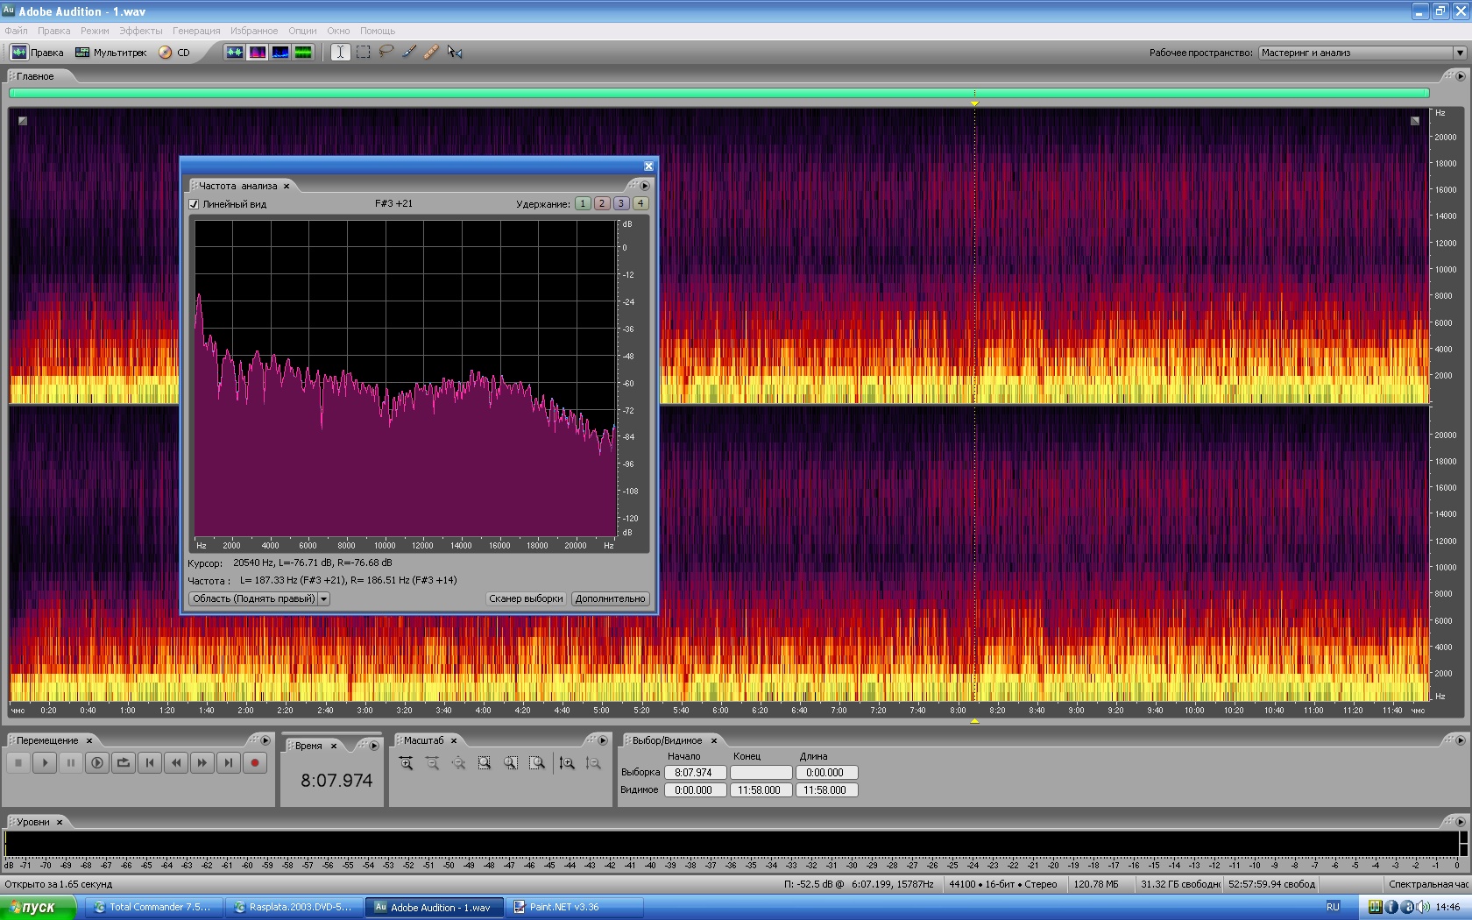This screenshot has height=920, width=1472.
Task: Click the Fast Forward transport button
Action: coord(202,763)
